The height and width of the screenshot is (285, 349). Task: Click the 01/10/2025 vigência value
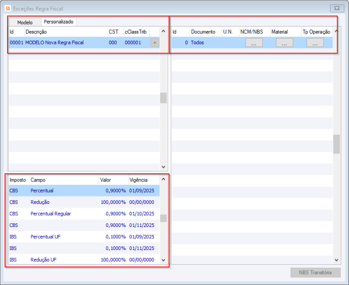click(142, 214)
